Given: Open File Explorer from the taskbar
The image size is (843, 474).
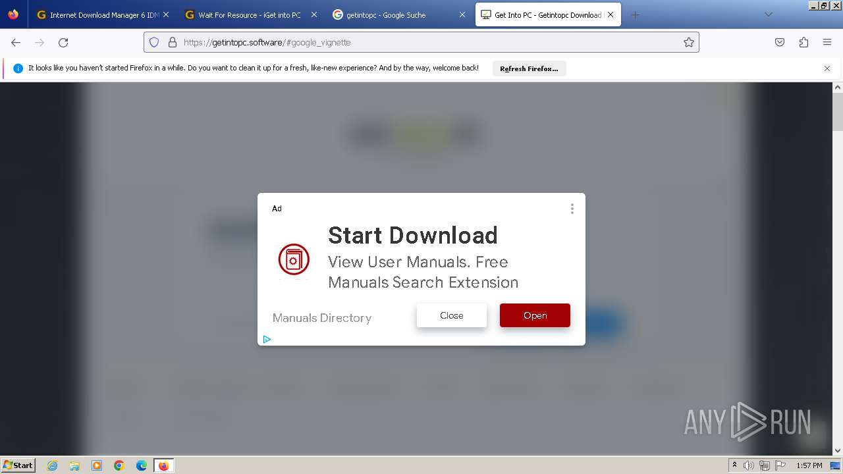Looking at the screenshot, I should point(74,465).
